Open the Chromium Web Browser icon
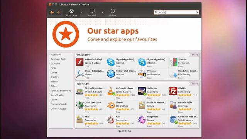 173,120
